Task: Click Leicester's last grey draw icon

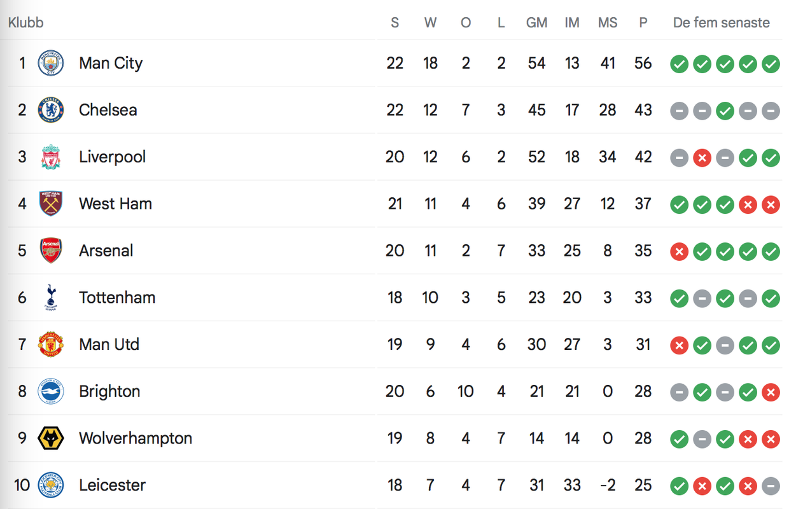Action: pyautogui.click(x=771, y=485)
